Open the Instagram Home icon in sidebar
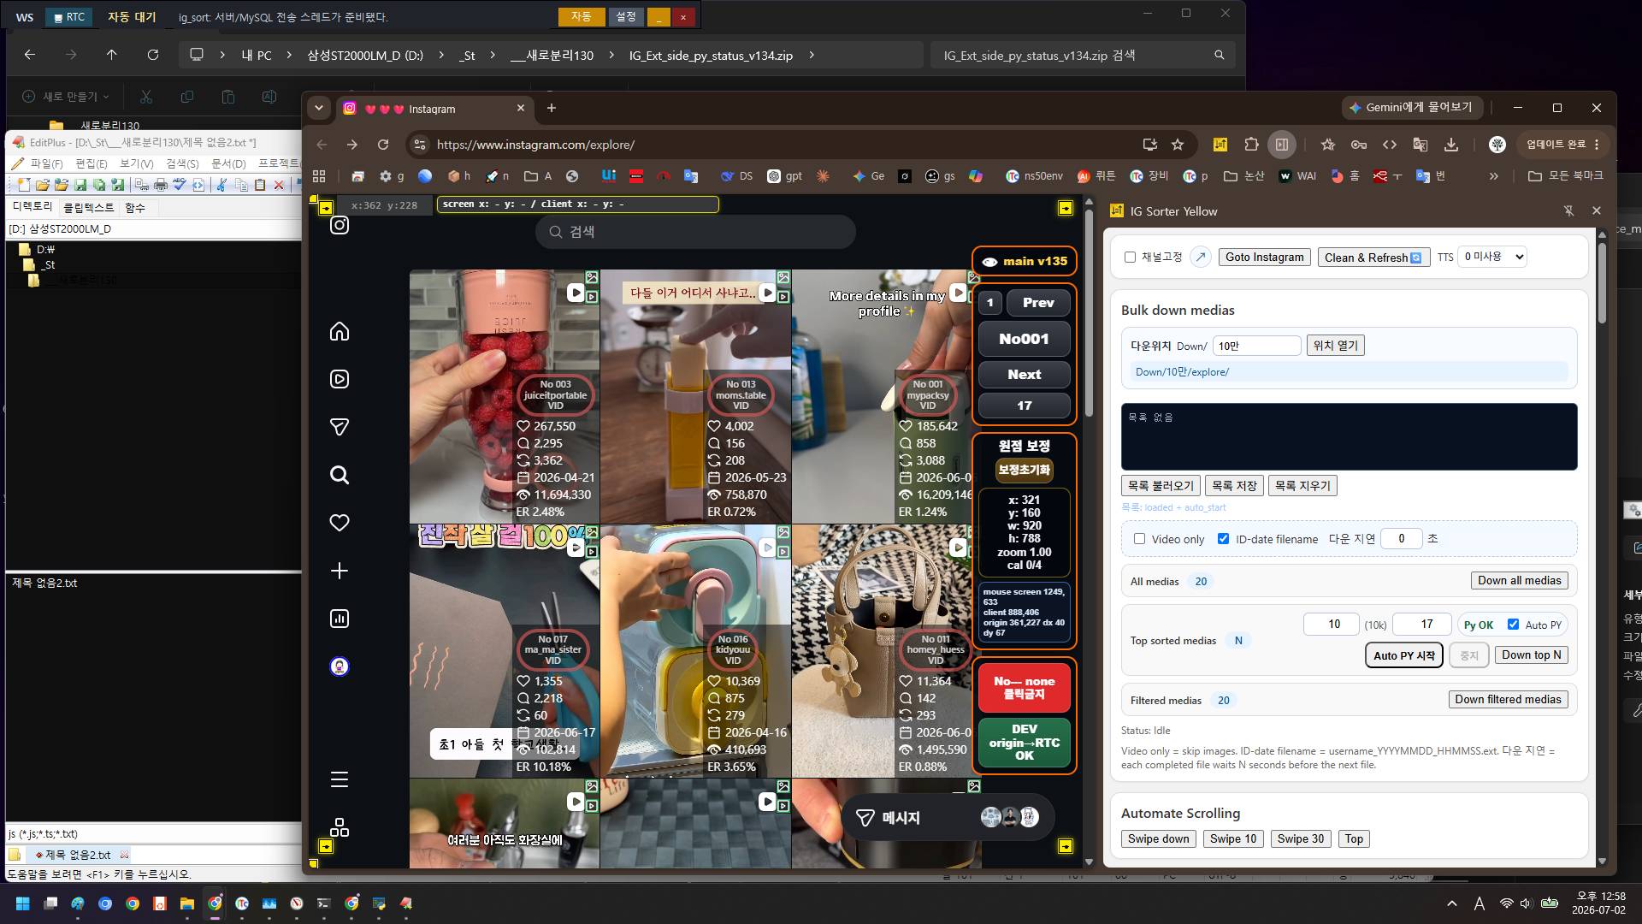Image resolution: width=1642 pixels, height=924 pixels. click(x=340, y=331)
